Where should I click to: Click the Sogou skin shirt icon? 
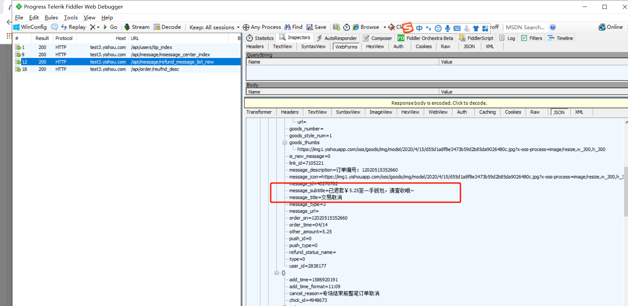[476, 28]
